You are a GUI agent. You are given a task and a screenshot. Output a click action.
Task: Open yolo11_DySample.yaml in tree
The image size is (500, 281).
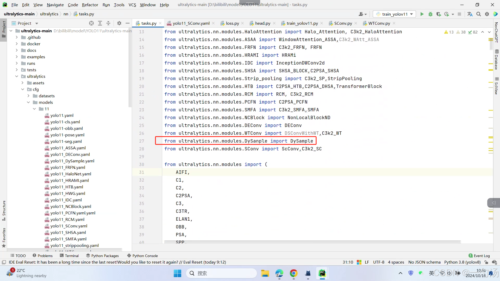[x=72, y=161]
